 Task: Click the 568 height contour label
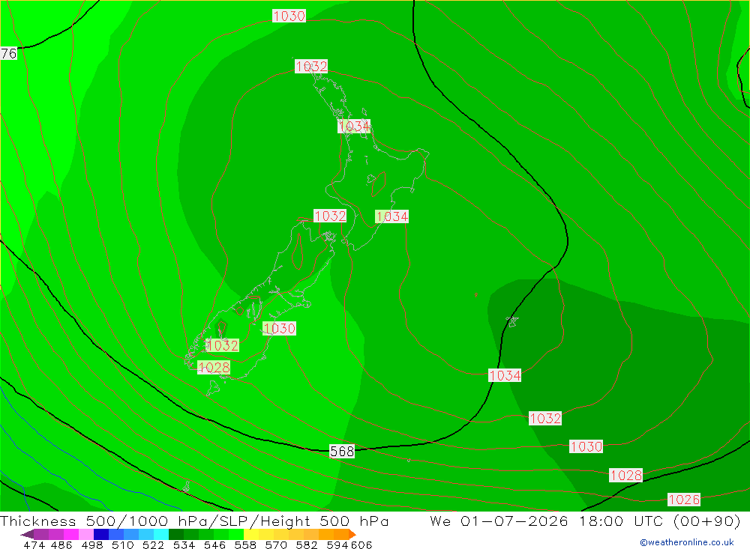click(342, 451)
